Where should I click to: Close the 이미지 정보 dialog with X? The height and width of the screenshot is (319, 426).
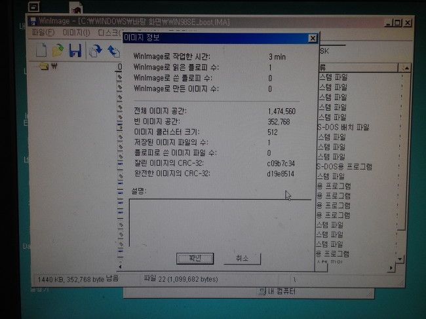(x=313, y=39)
